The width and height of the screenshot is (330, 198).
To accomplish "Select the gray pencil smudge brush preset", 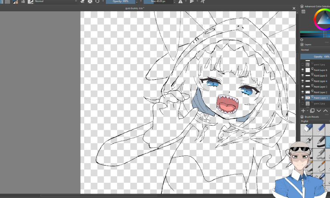I will 319,154.
